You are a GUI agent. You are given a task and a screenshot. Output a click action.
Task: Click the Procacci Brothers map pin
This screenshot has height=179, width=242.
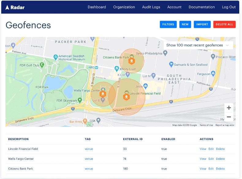(213, 57)
